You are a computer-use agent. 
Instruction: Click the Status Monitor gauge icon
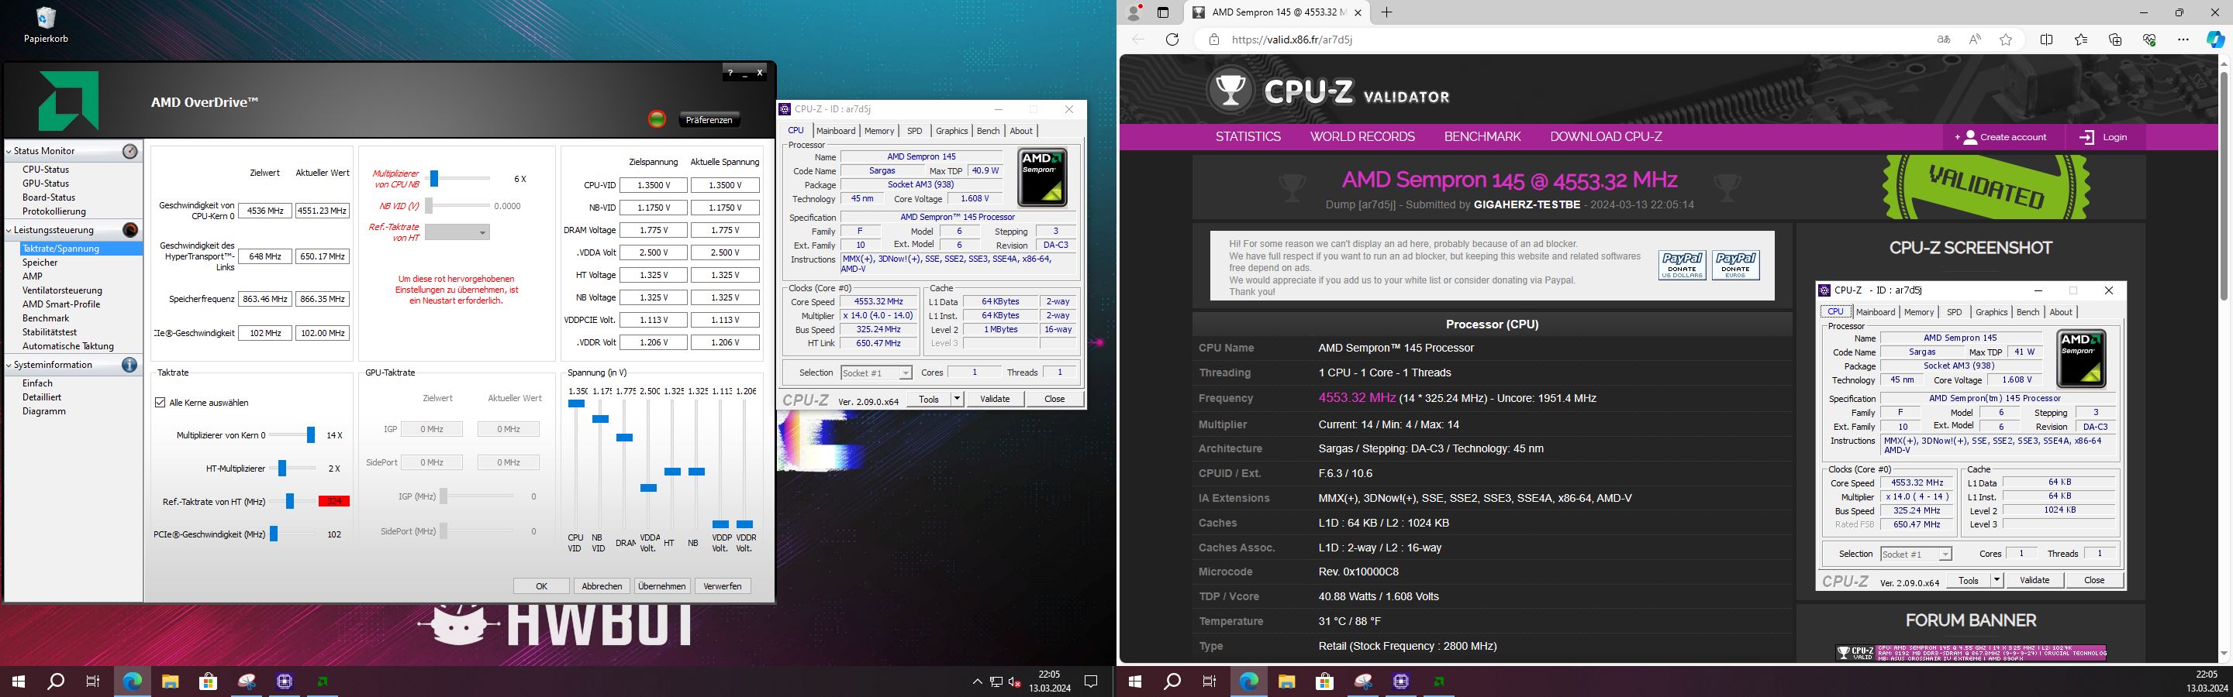(130, 151)
